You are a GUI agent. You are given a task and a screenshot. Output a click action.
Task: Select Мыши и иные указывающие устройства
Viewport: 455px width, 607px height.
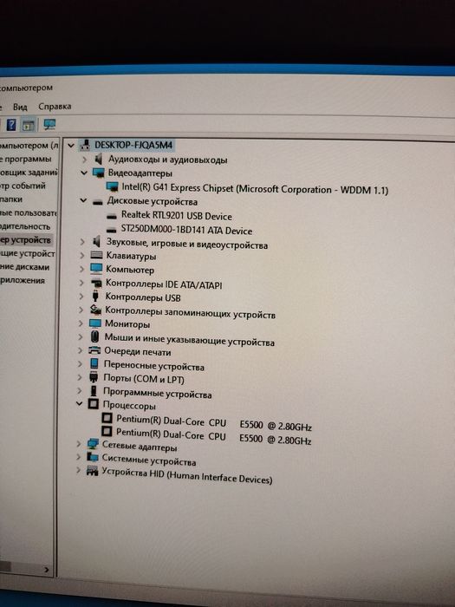coord(190,340)
